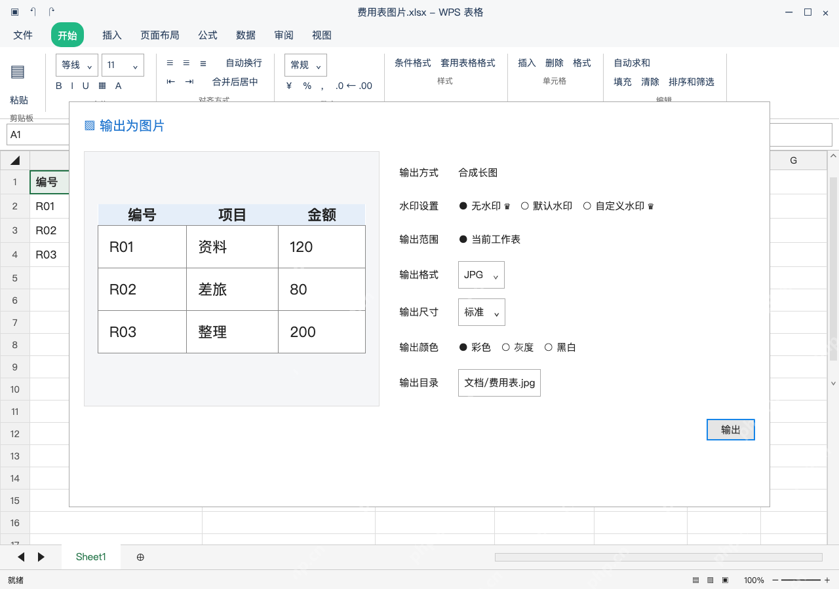Choose 灰度 output color
The width and height of the screenshot is (839, 589).
point(518,348)
